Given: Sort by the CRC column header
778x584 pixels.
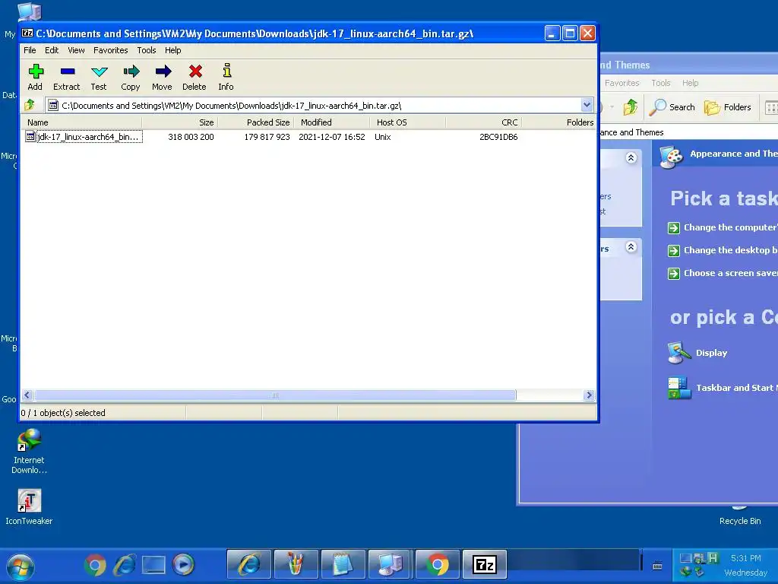Looking at the screenshot, I should tap(484, 122).
